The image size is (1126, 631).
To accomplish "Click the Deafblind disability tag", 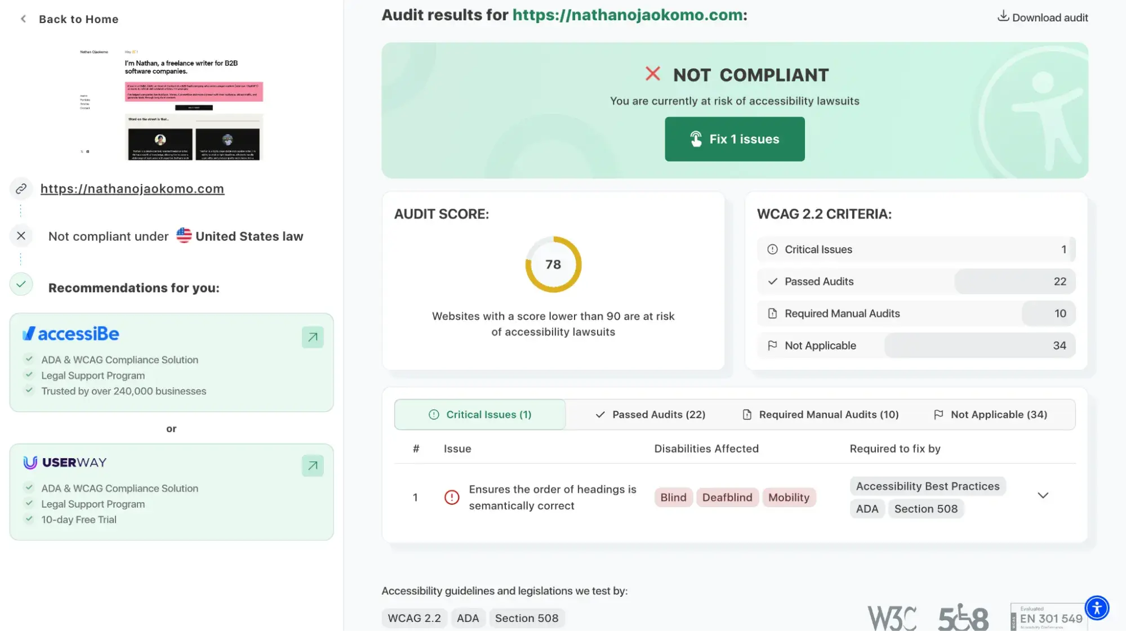I will pos(727,498).
